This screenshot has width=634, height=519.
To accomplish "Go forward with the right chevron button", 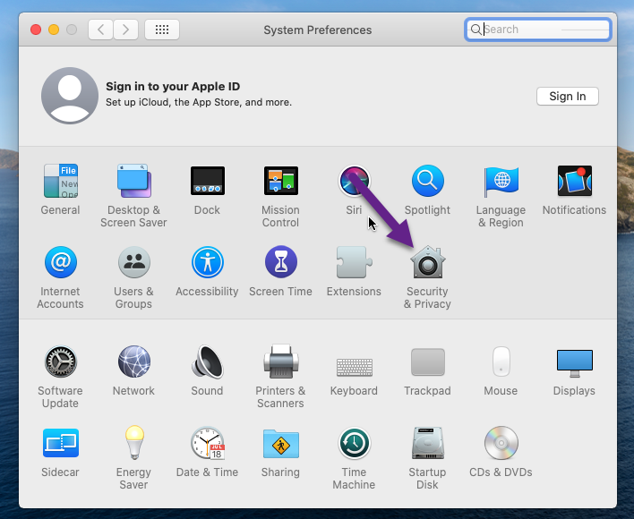I will tap(125, 30).
